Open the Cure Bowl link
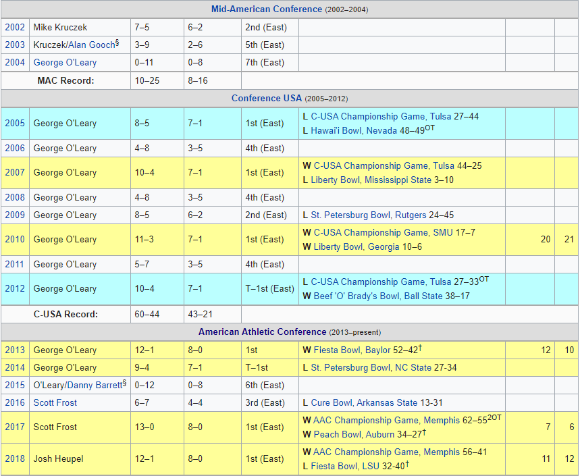 [x=331, y=403]
